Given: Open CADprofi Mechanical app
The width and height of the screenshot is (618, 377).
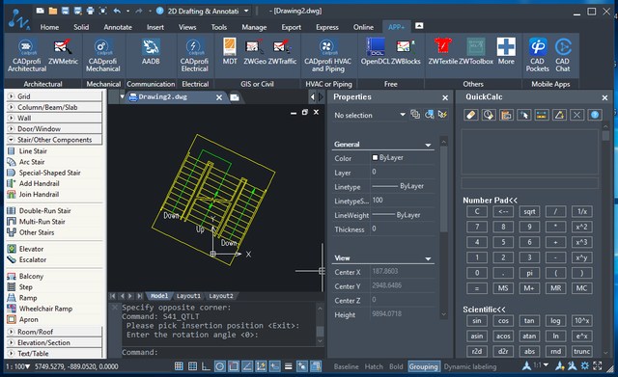Looking at the screenshot, I should (x=103, y=56).
